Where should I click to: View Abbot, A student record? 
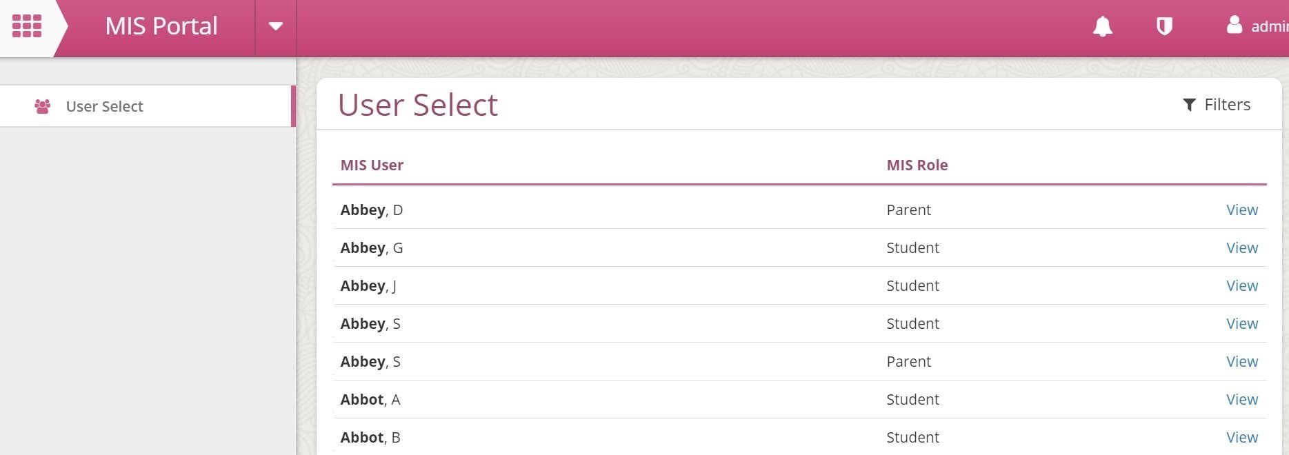(1242, 399)
